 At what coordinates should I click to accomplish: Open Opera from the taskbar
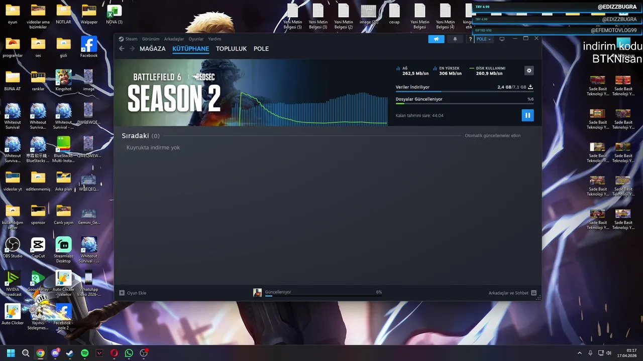click(x=114, y=353)
